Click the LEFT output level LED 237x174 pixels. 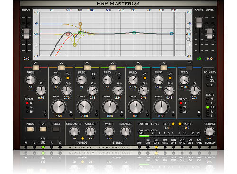coord(173,124)
